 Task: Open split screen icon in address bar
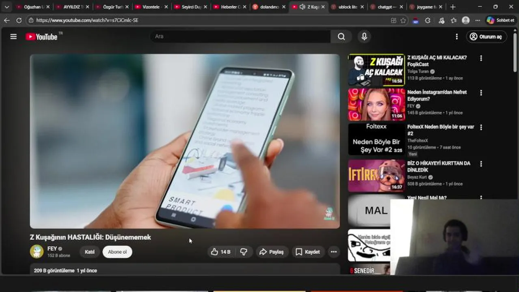(x=393, y=20)
